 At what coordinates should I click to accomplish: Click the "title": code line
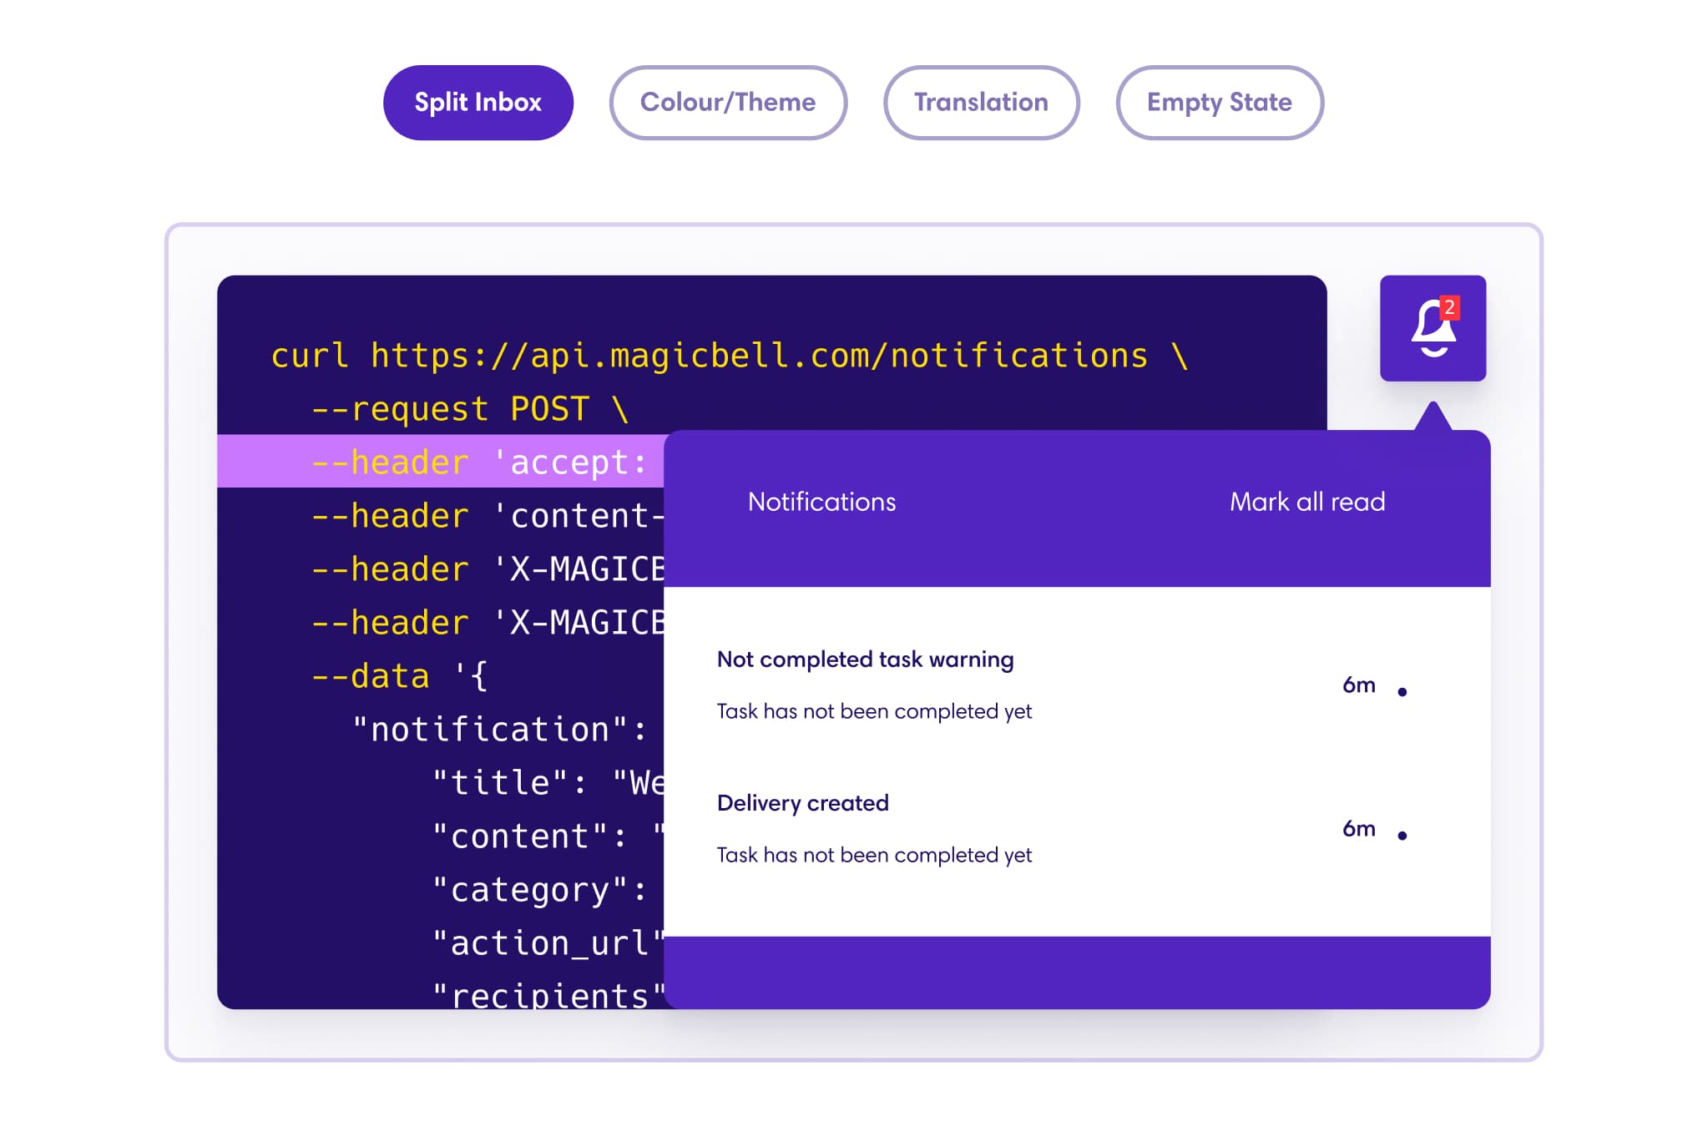(x=548, y=783)
